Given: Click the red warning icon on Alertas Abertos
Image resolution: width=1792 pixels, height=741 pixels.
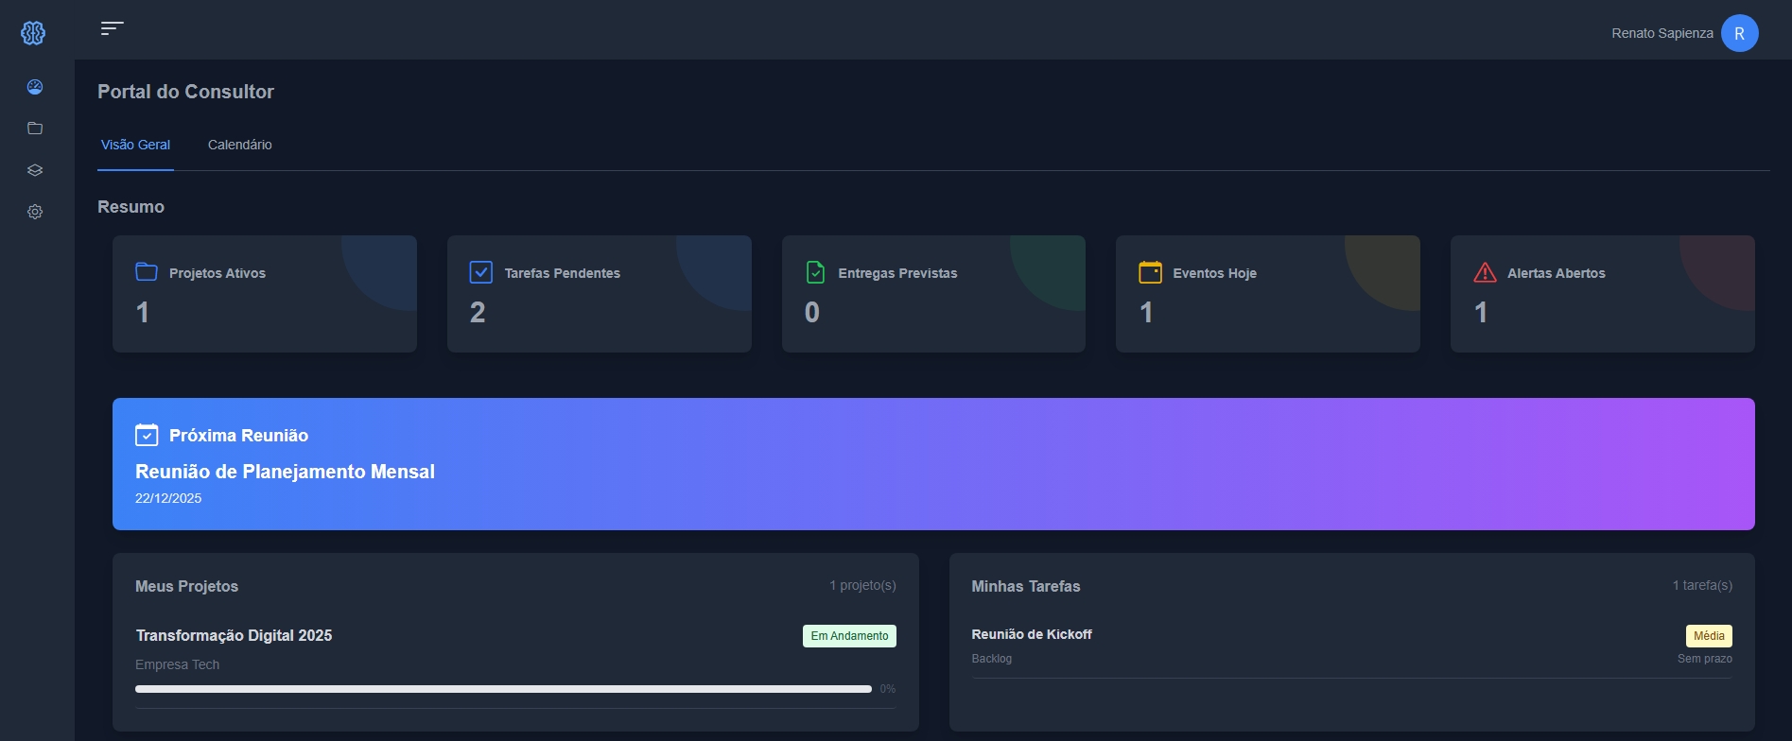Looking at the screenshot, I should [x=1485, y=272].
